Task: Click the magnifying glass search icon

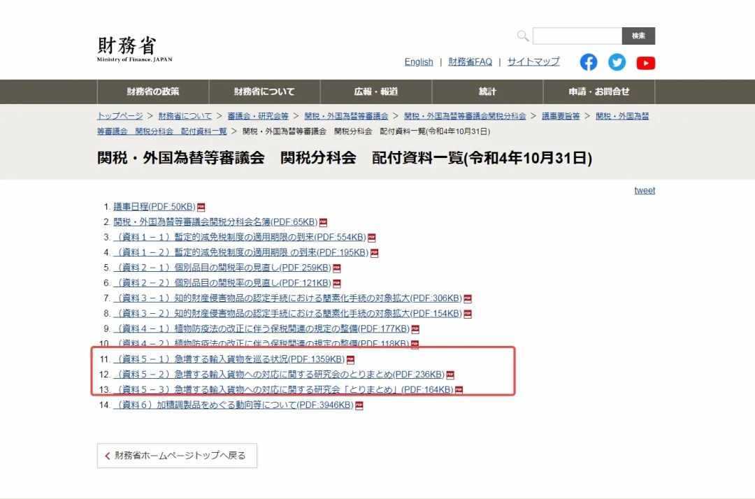Action: 523,36
